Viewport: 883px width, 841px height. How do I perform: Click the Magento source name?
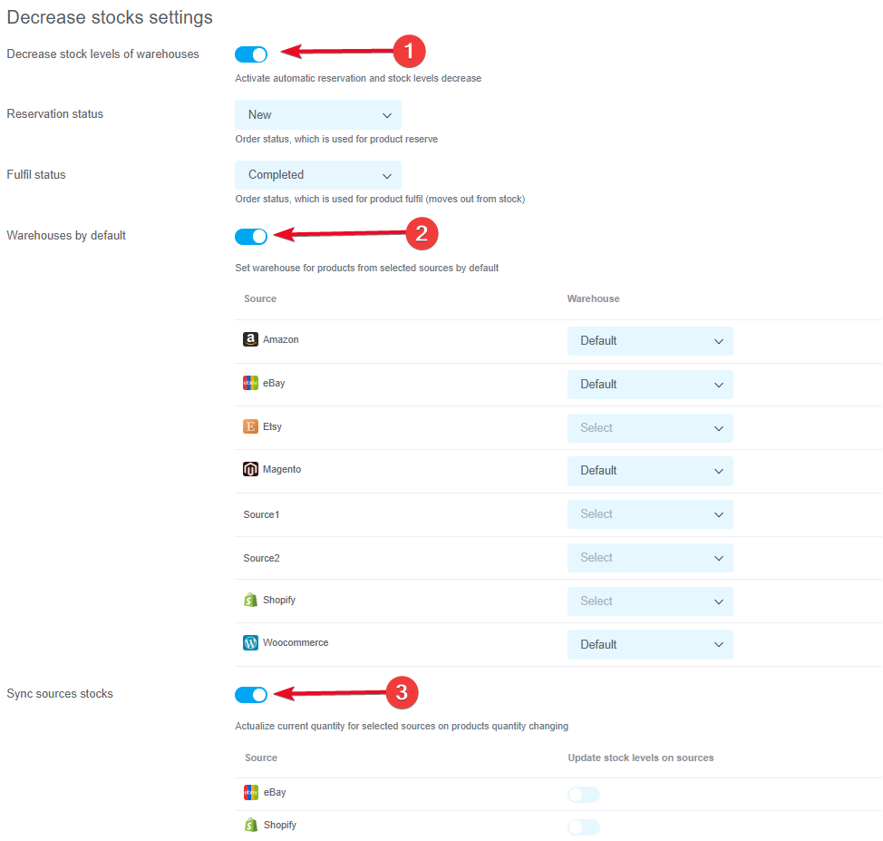pyautogui.click(x=282, y=469)
